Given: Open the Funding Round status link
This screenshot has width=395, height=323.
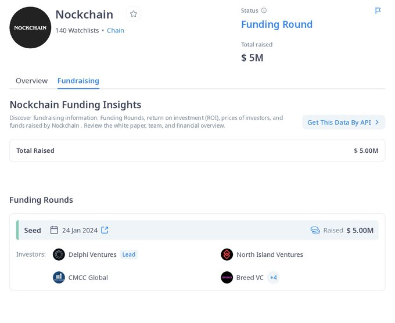Looking at the screenshot, I should pyautogui.click(x=276, y=24).
